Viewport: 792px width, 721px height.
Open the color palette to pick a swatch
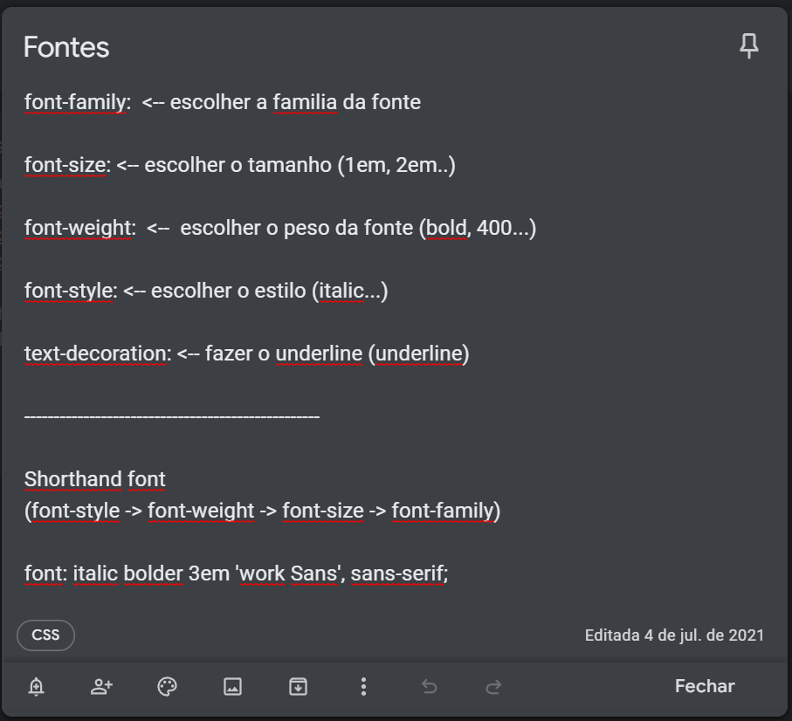pyautogui.click(x=166, y=687)
